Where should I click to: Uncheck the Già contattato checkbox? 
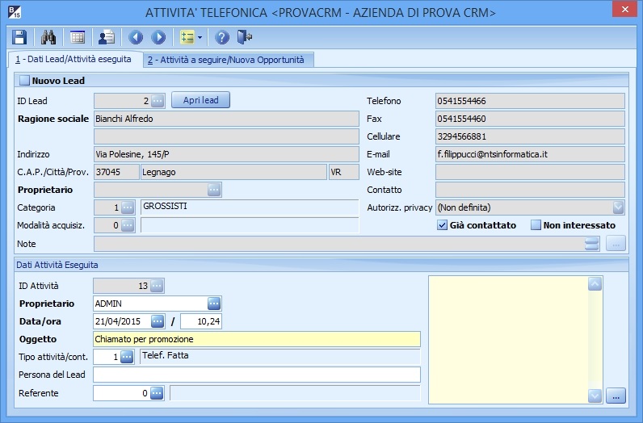point(442,225)
